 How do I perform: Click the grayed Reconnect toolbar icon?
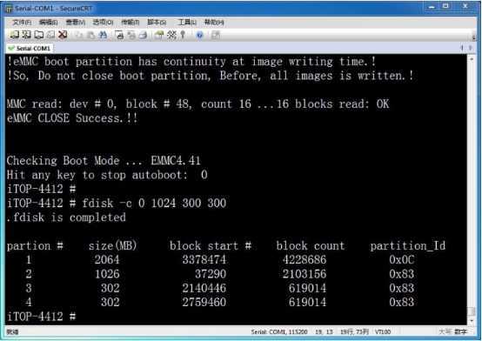[x=50, y=35]
